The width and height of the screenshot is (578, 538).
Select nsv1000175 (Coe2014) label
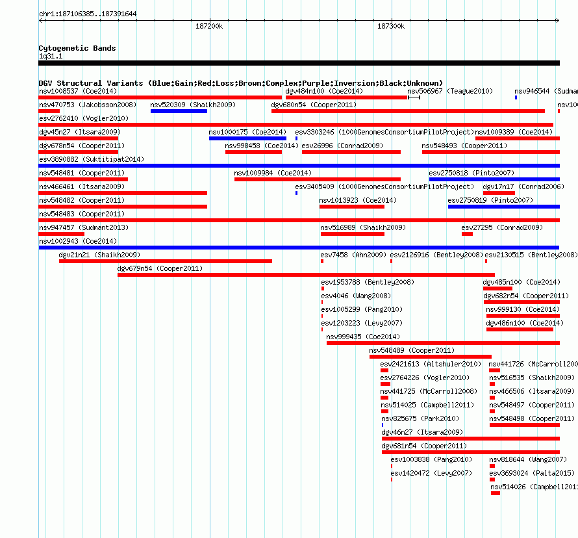click(x=247, y=132)
